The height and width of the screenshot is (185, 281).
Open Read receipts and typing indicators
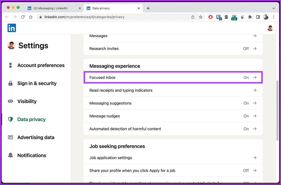click(x=173, y=90)
